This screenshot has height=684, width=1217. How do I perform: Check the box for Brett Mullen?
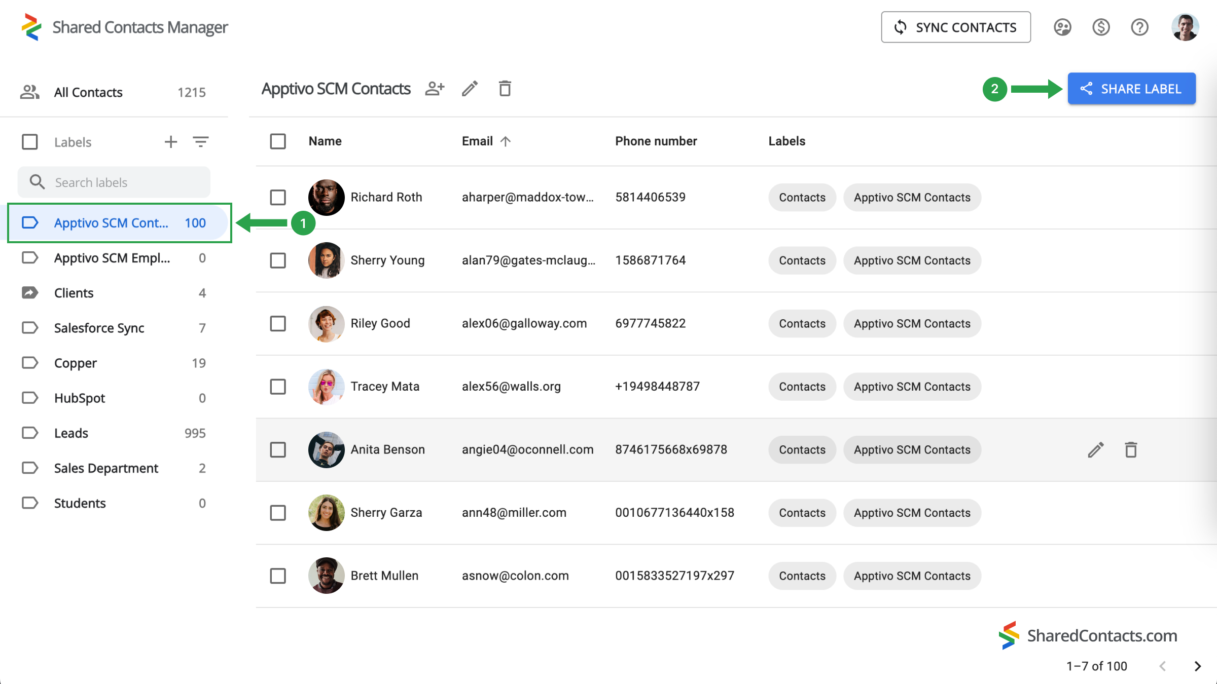click(278, 576)
